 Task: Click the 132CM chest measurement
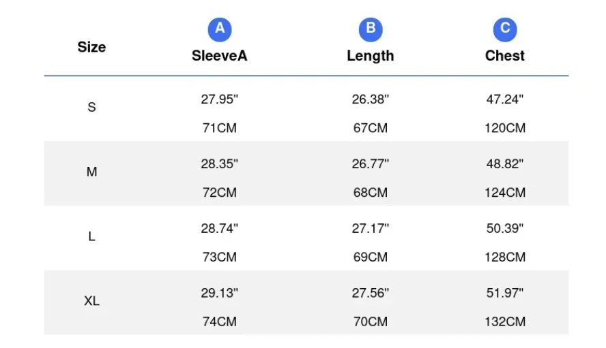tap(505, 321)
